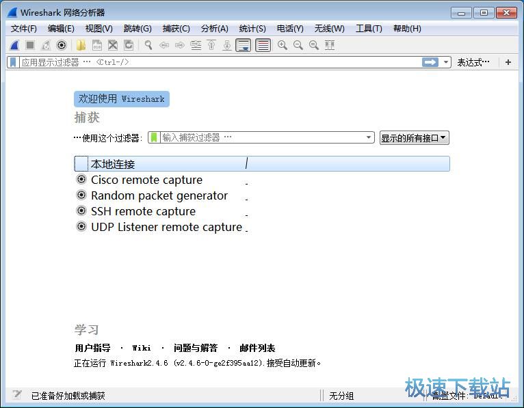Select UDP Listener remote capture interface
This screenshot has height=408, width=524.
click(x=166, y=227)
